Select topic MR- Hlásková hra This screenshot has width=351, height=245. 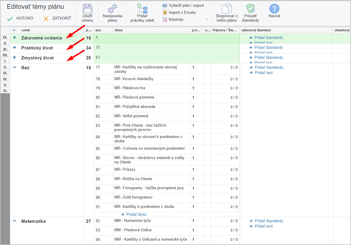130,88
